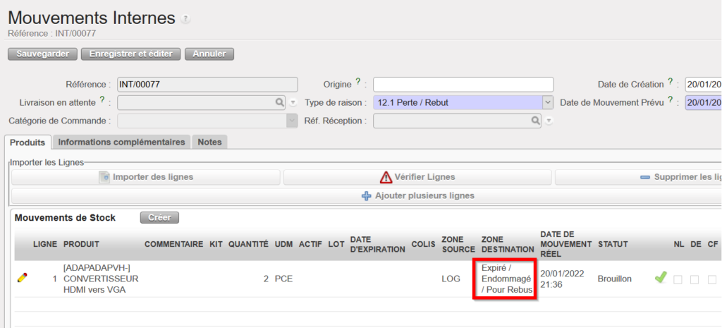Click the help mark beside Date de Mouvement Prévu
722x328 pixels.
click(x=669, y=101)
